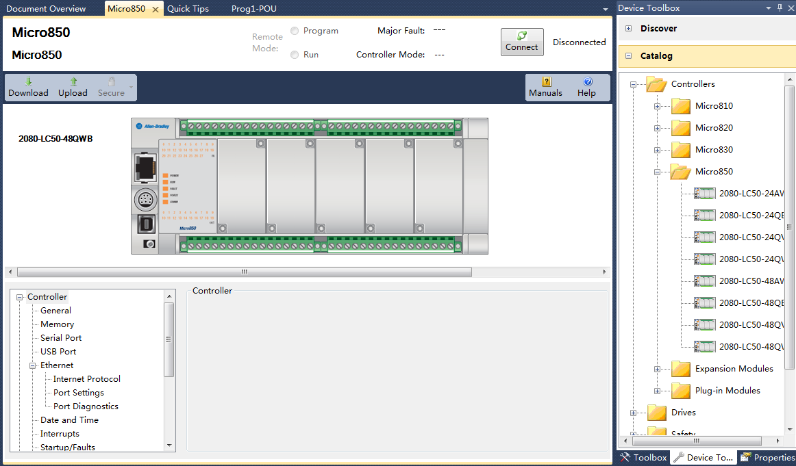796x466 pixels.
Task: Click the Connect button icon
Action: click(x=522, y=36)
